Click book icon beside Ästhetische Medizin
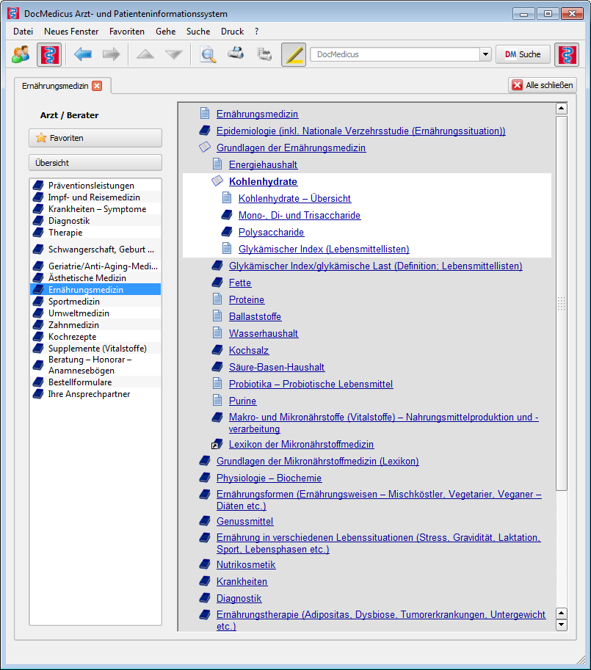This screenshot has height=670, width=591. (x=38, y=277)
